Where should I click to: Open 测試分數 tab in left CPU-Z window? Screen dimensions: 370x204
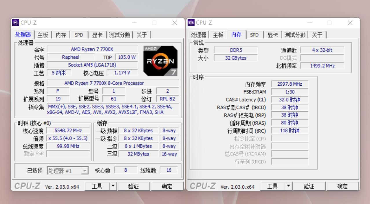click(120, 35)
